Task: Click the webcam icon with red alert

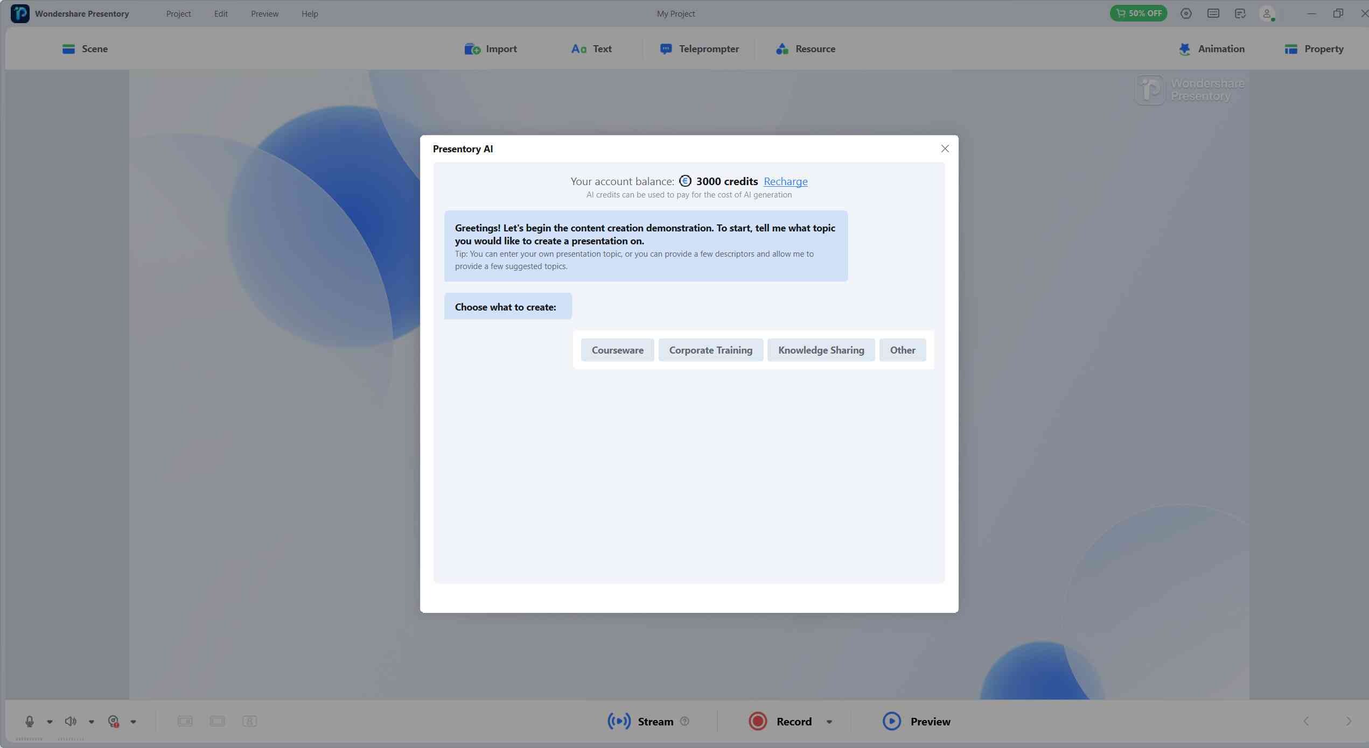Action: 113,722
